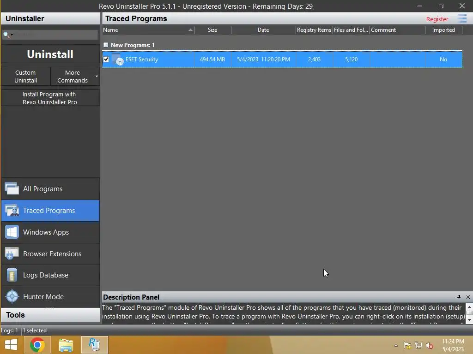
Task: Click the 494.54 MB size cell
Action: tap(212, 59)
